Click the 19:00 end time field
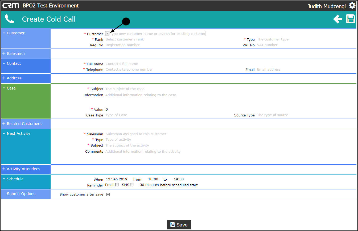Viewport: 358px width, 231px height. [179, 179]
